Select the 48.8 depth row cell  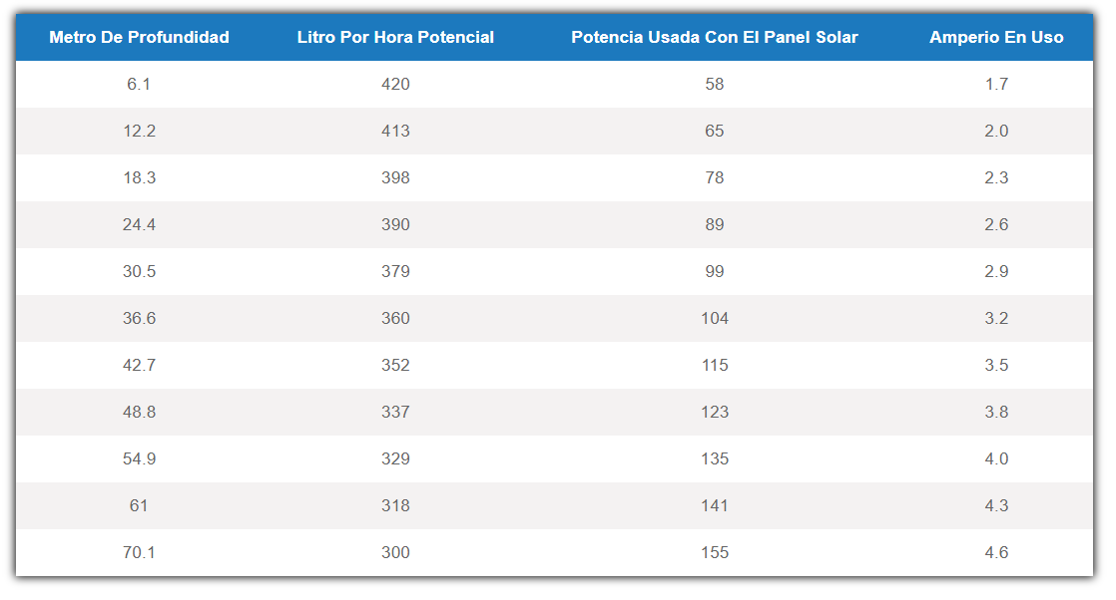tap(139, 413)
